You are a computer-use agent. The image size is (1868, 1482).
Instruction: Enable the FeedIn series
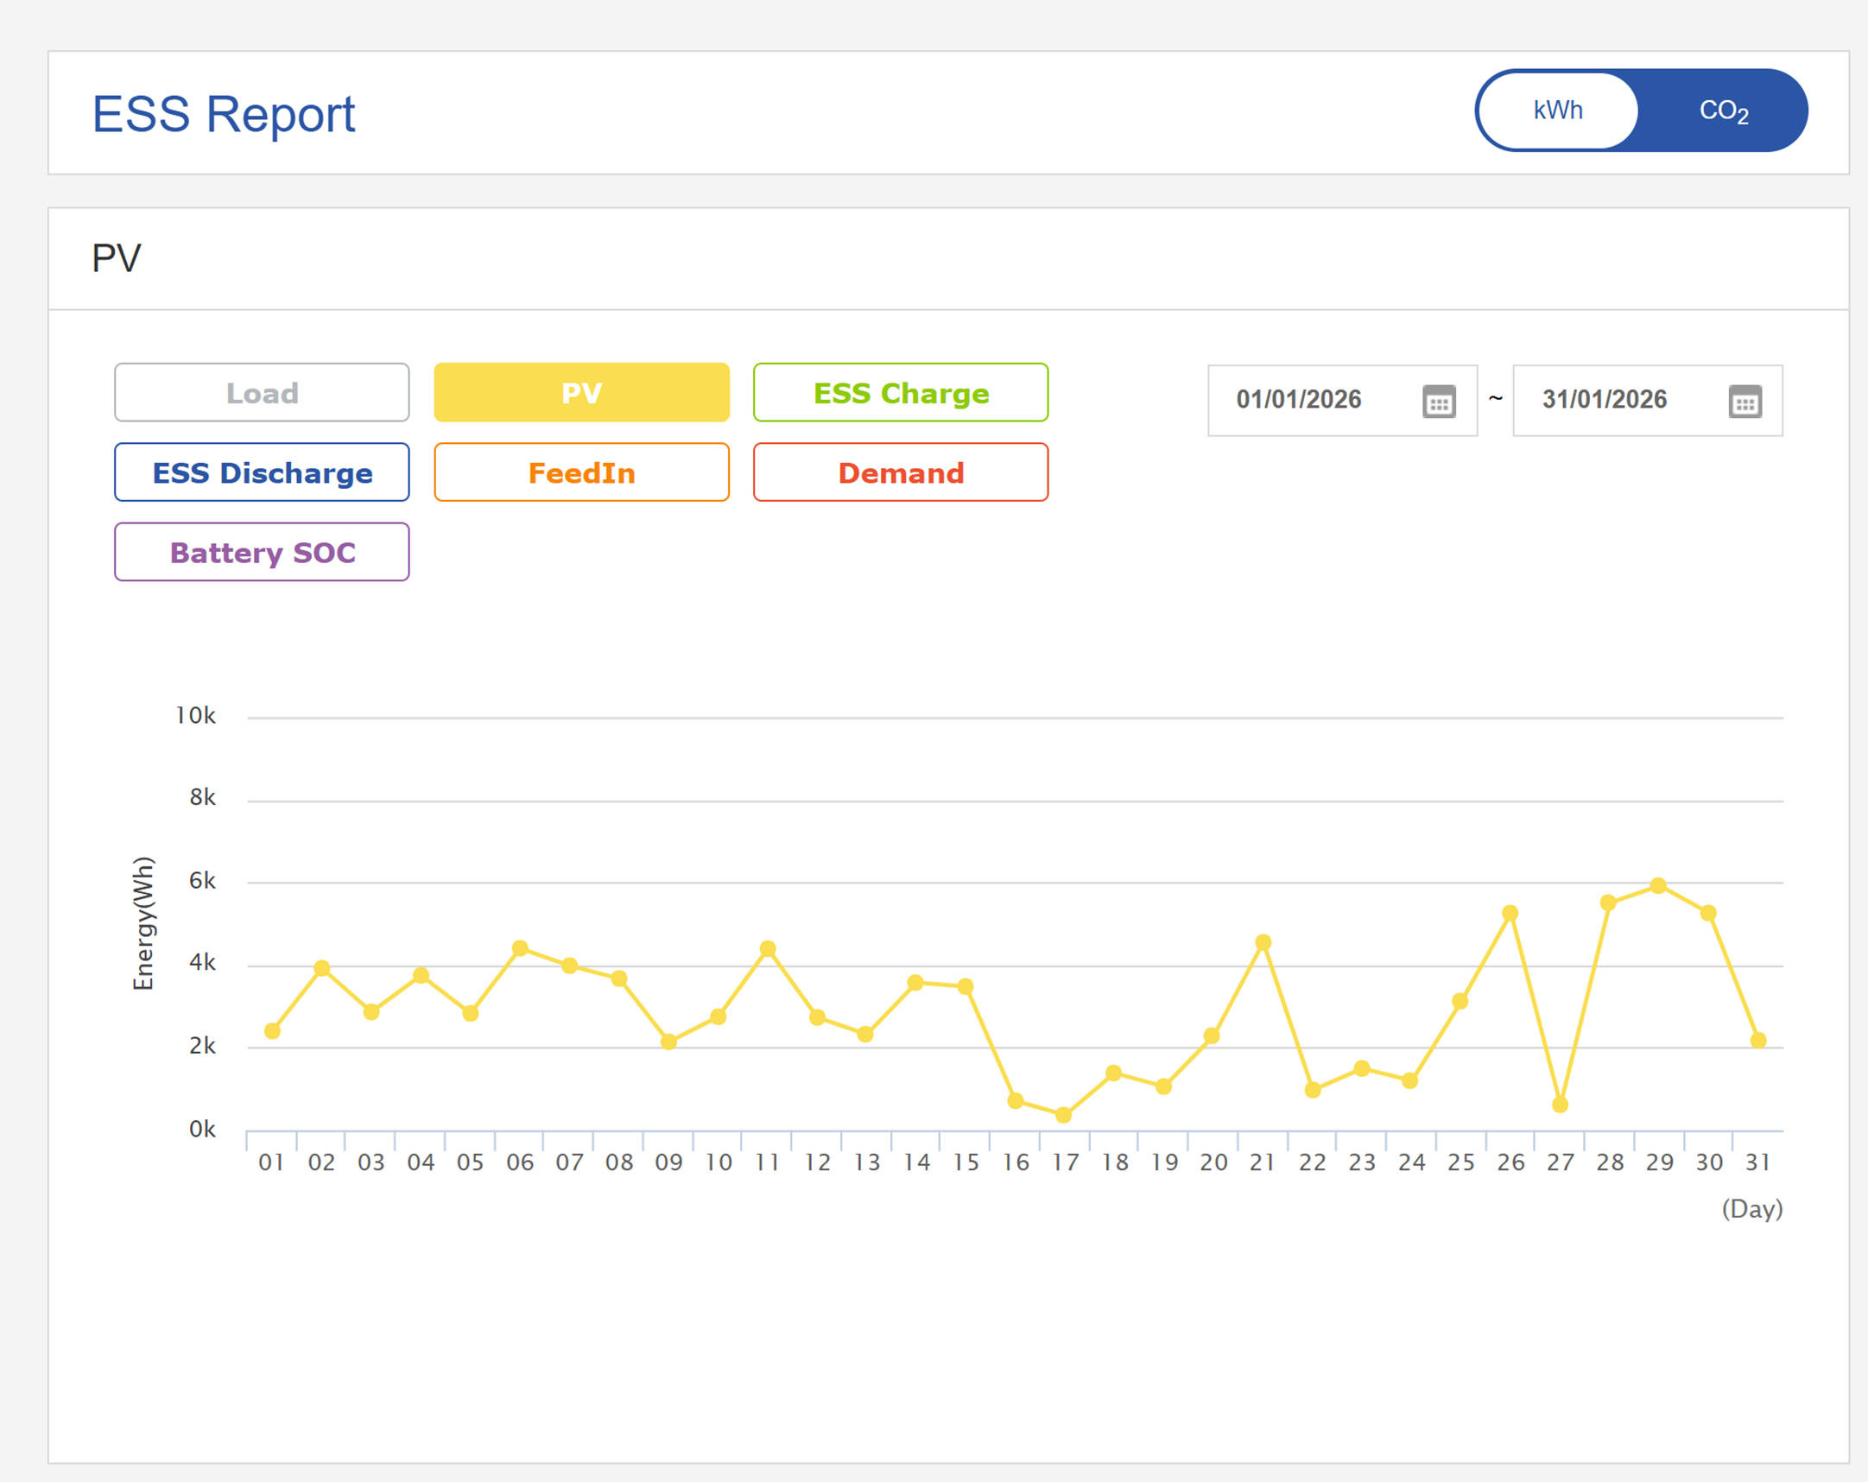click(x=581, y=472)
